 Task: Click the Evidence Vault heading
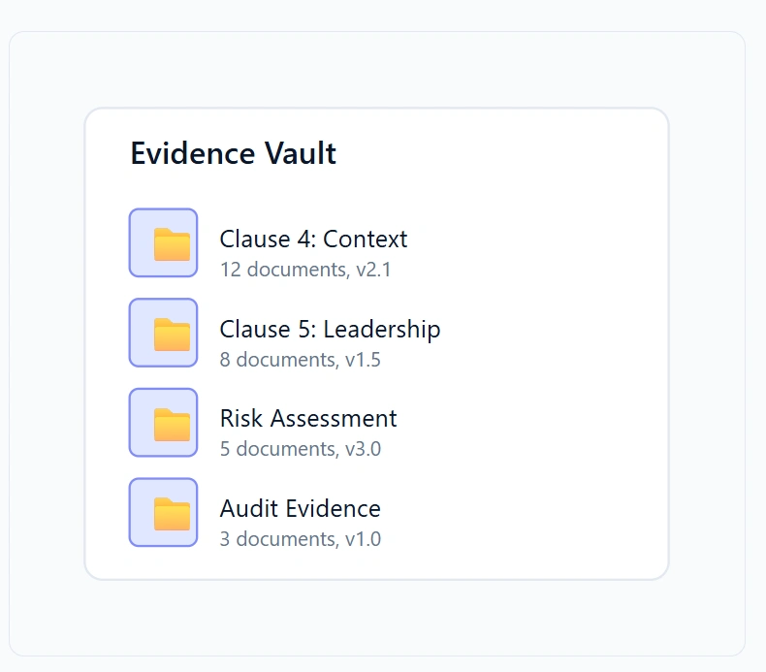(x=234, y=154)
